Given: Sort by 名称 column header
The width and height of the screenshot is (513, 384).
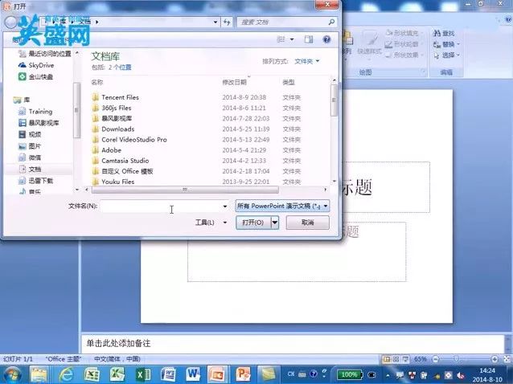Looking at the screenshot, I should point(96,82).
